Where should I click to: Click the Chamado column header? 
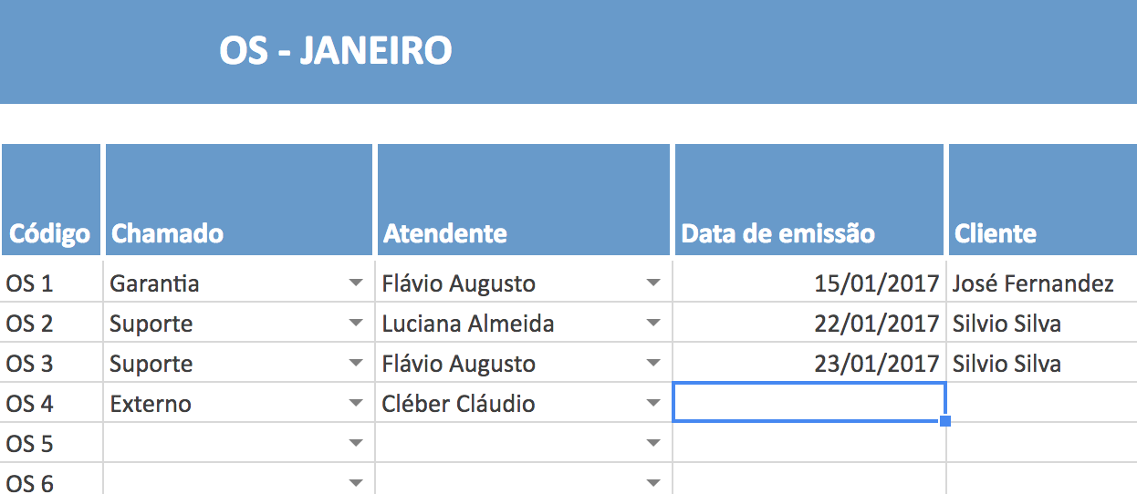point(239,201)
